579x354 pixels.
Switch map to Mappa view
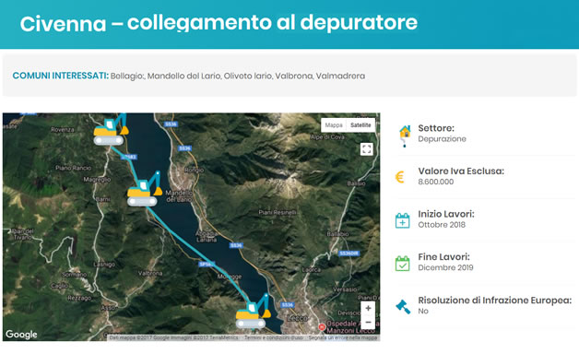[334, 125]
